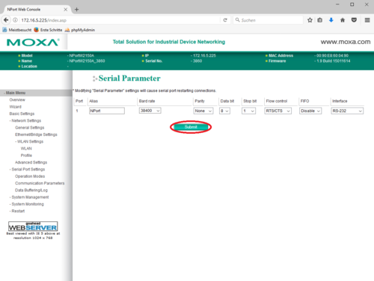The height and width of the screenshot is (281, 374).
Task: Submit the serial parameter settings
Action: (x=191, y=127)
